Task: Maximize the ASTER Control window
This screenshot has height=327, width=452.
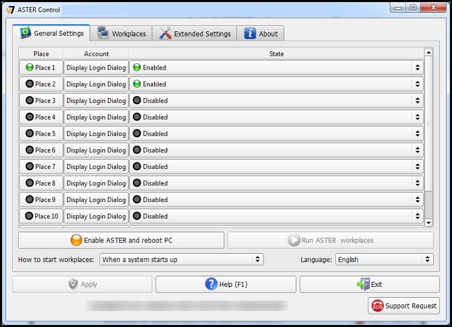Action: coord(413,8)
